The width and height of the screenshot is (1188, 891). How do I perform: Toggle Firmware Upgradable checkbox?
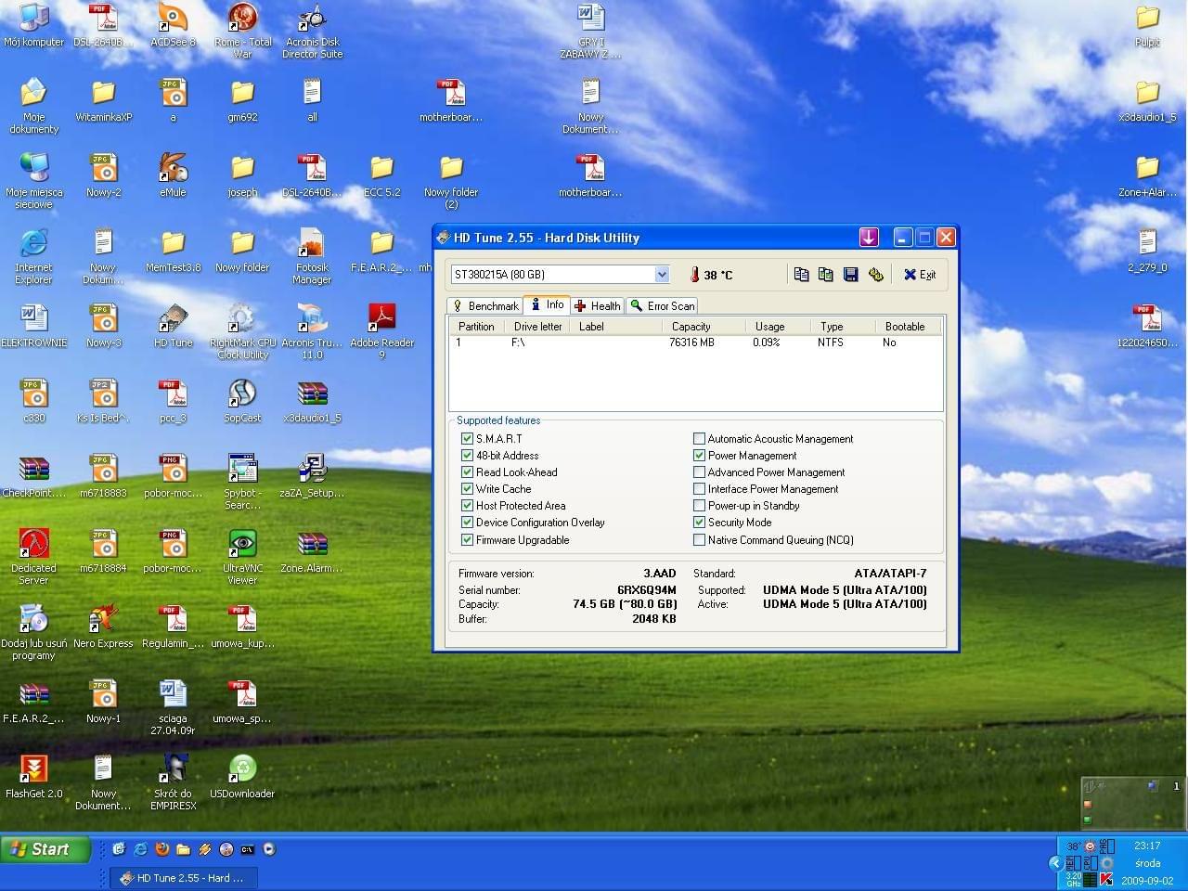[x=467, y=540]
